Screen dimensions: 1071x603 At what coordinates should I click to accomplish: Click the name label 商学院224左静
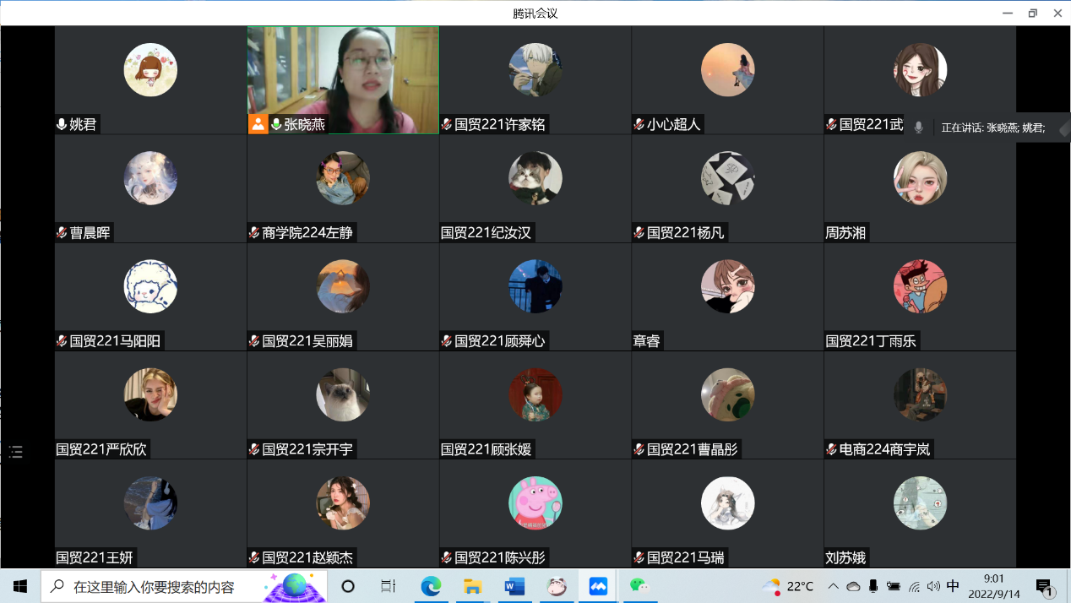[307, 232]
